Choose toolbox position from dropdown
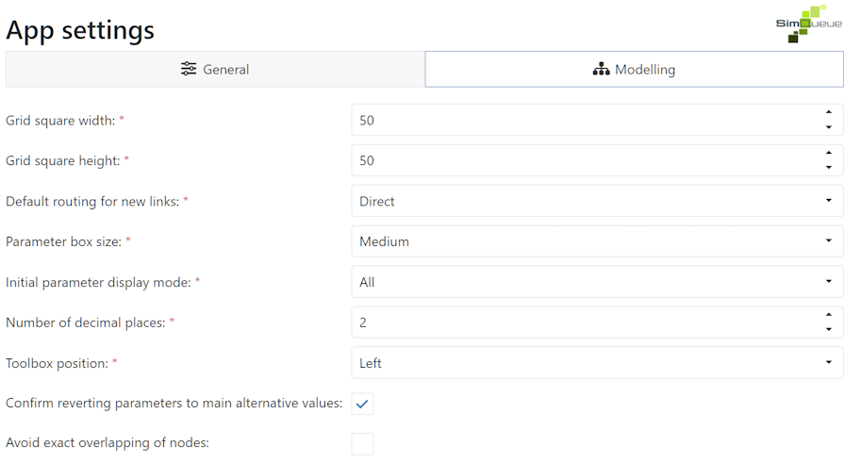Screen dimensions: 845x463 [x=596, y=363]
